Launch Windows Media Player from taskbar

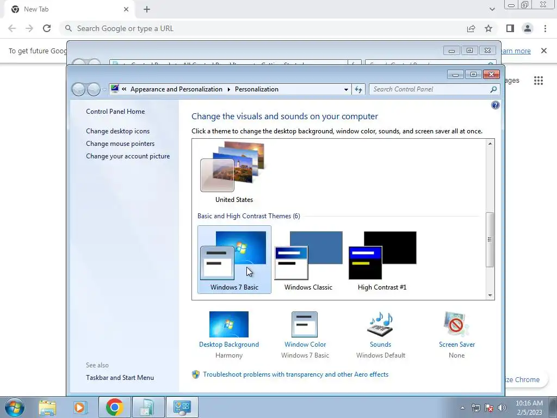81,407
